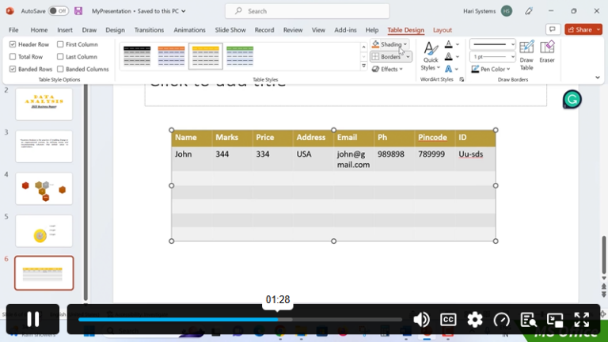Image resolution: width=608 pixels, height=342 pixels.
Task: Enter fullscreen with the expand icon
Action: pos(582,320)
